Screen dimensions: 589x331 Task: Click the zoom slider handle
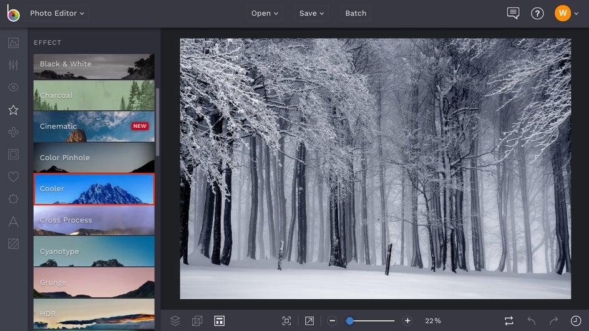349,321
